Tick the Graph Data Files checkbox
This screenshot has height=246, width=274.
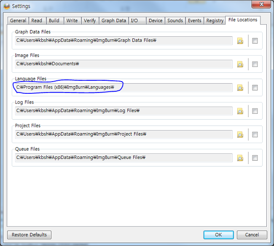pos(255,41)
